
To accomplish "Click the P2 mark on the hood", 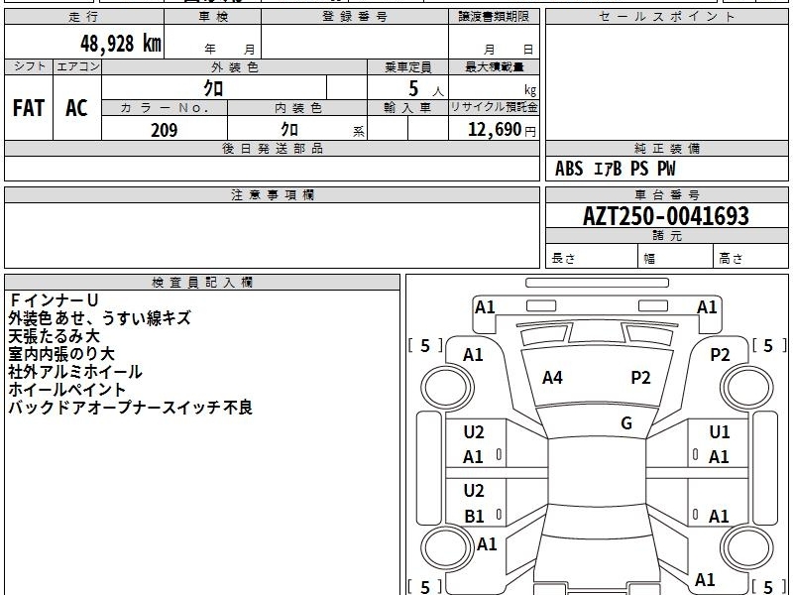I will [x=640, y=378].
